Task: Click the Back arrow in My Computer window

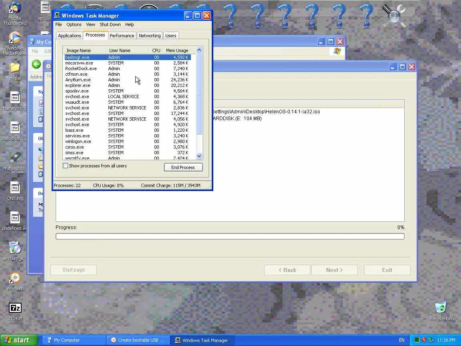Action: click(x=36, y=64)
